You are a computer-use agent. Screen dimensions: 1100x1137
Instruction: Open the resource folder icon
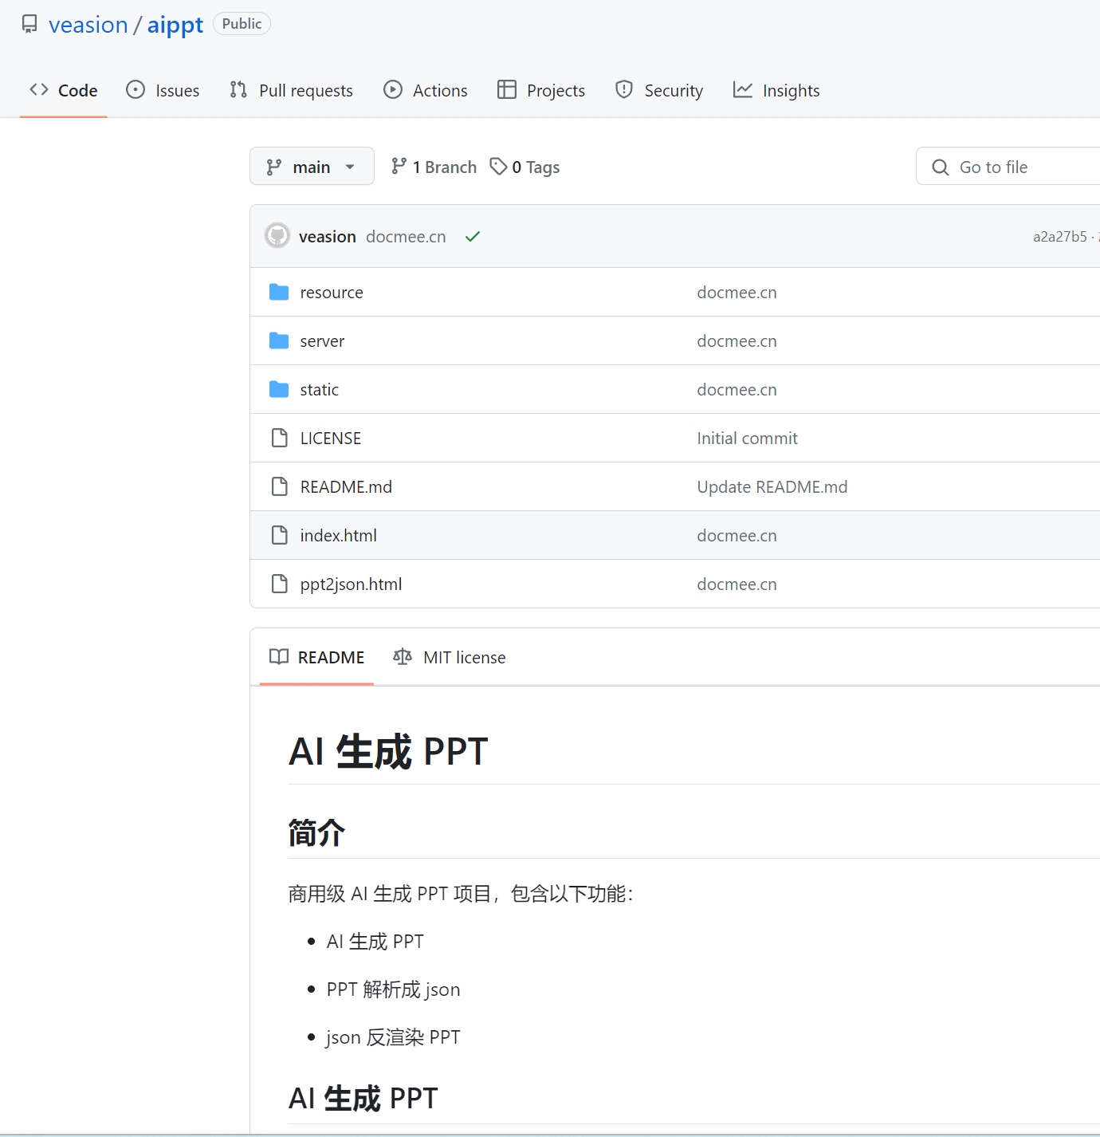click(x=279, y=292)
